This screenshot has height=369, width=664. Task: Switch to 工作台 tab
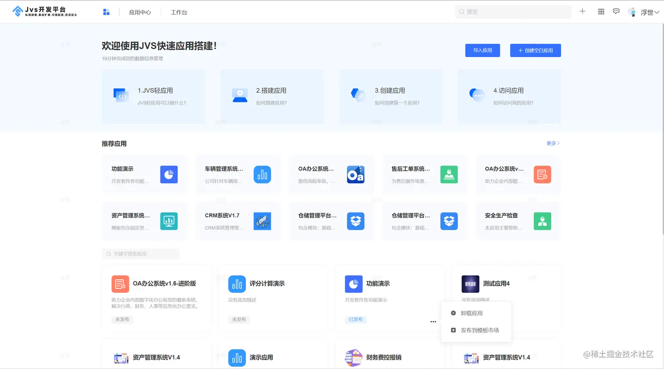[x=179, y=12]
